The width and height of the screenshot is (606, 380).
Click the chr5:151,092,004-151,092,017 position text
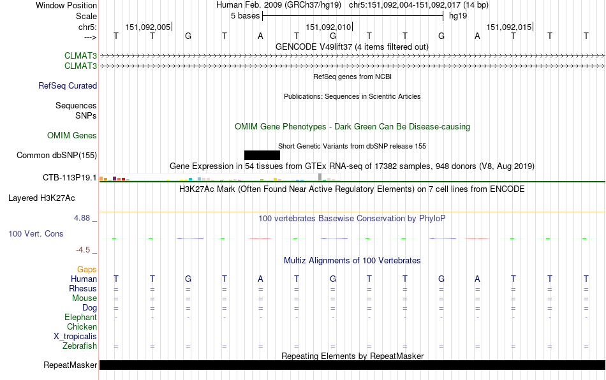pos(418,5)
